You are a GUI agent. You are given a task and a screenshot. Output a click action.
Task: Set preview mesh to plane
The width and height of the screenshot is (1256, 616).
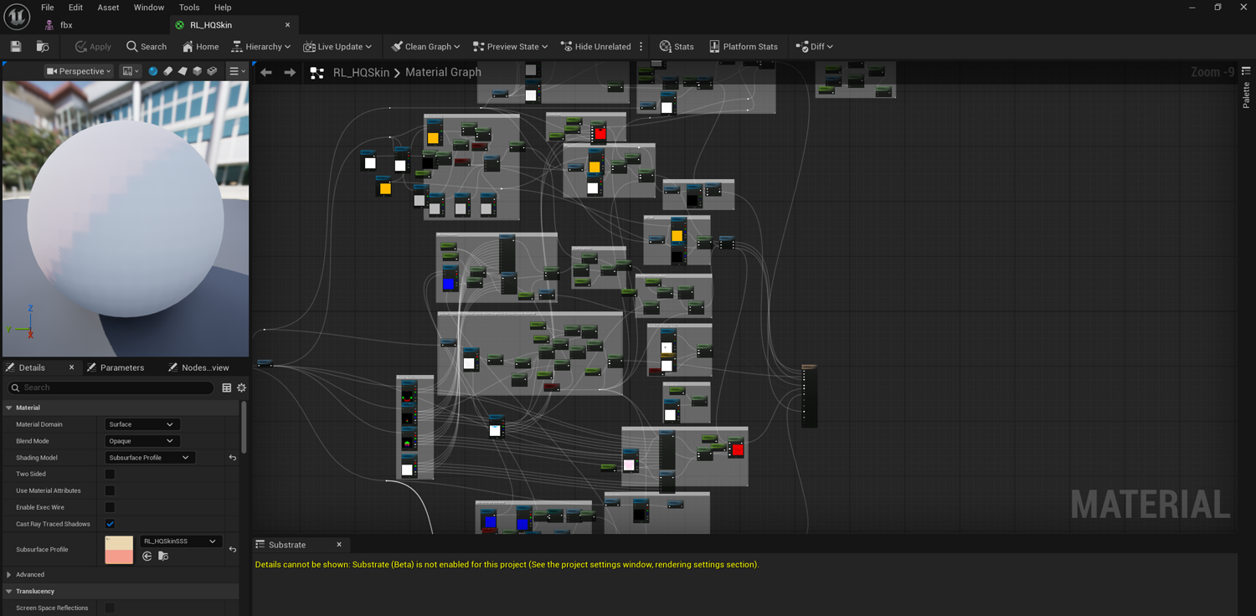(183, 71)
